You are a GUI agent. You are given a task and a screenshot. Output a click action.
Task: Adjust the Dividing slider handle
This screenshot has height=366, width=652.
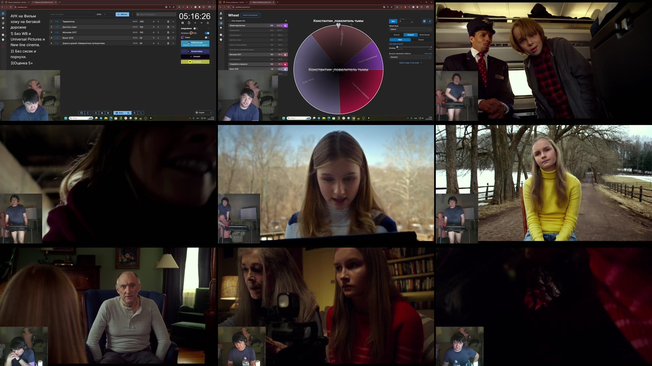click(x=397, y=47)
